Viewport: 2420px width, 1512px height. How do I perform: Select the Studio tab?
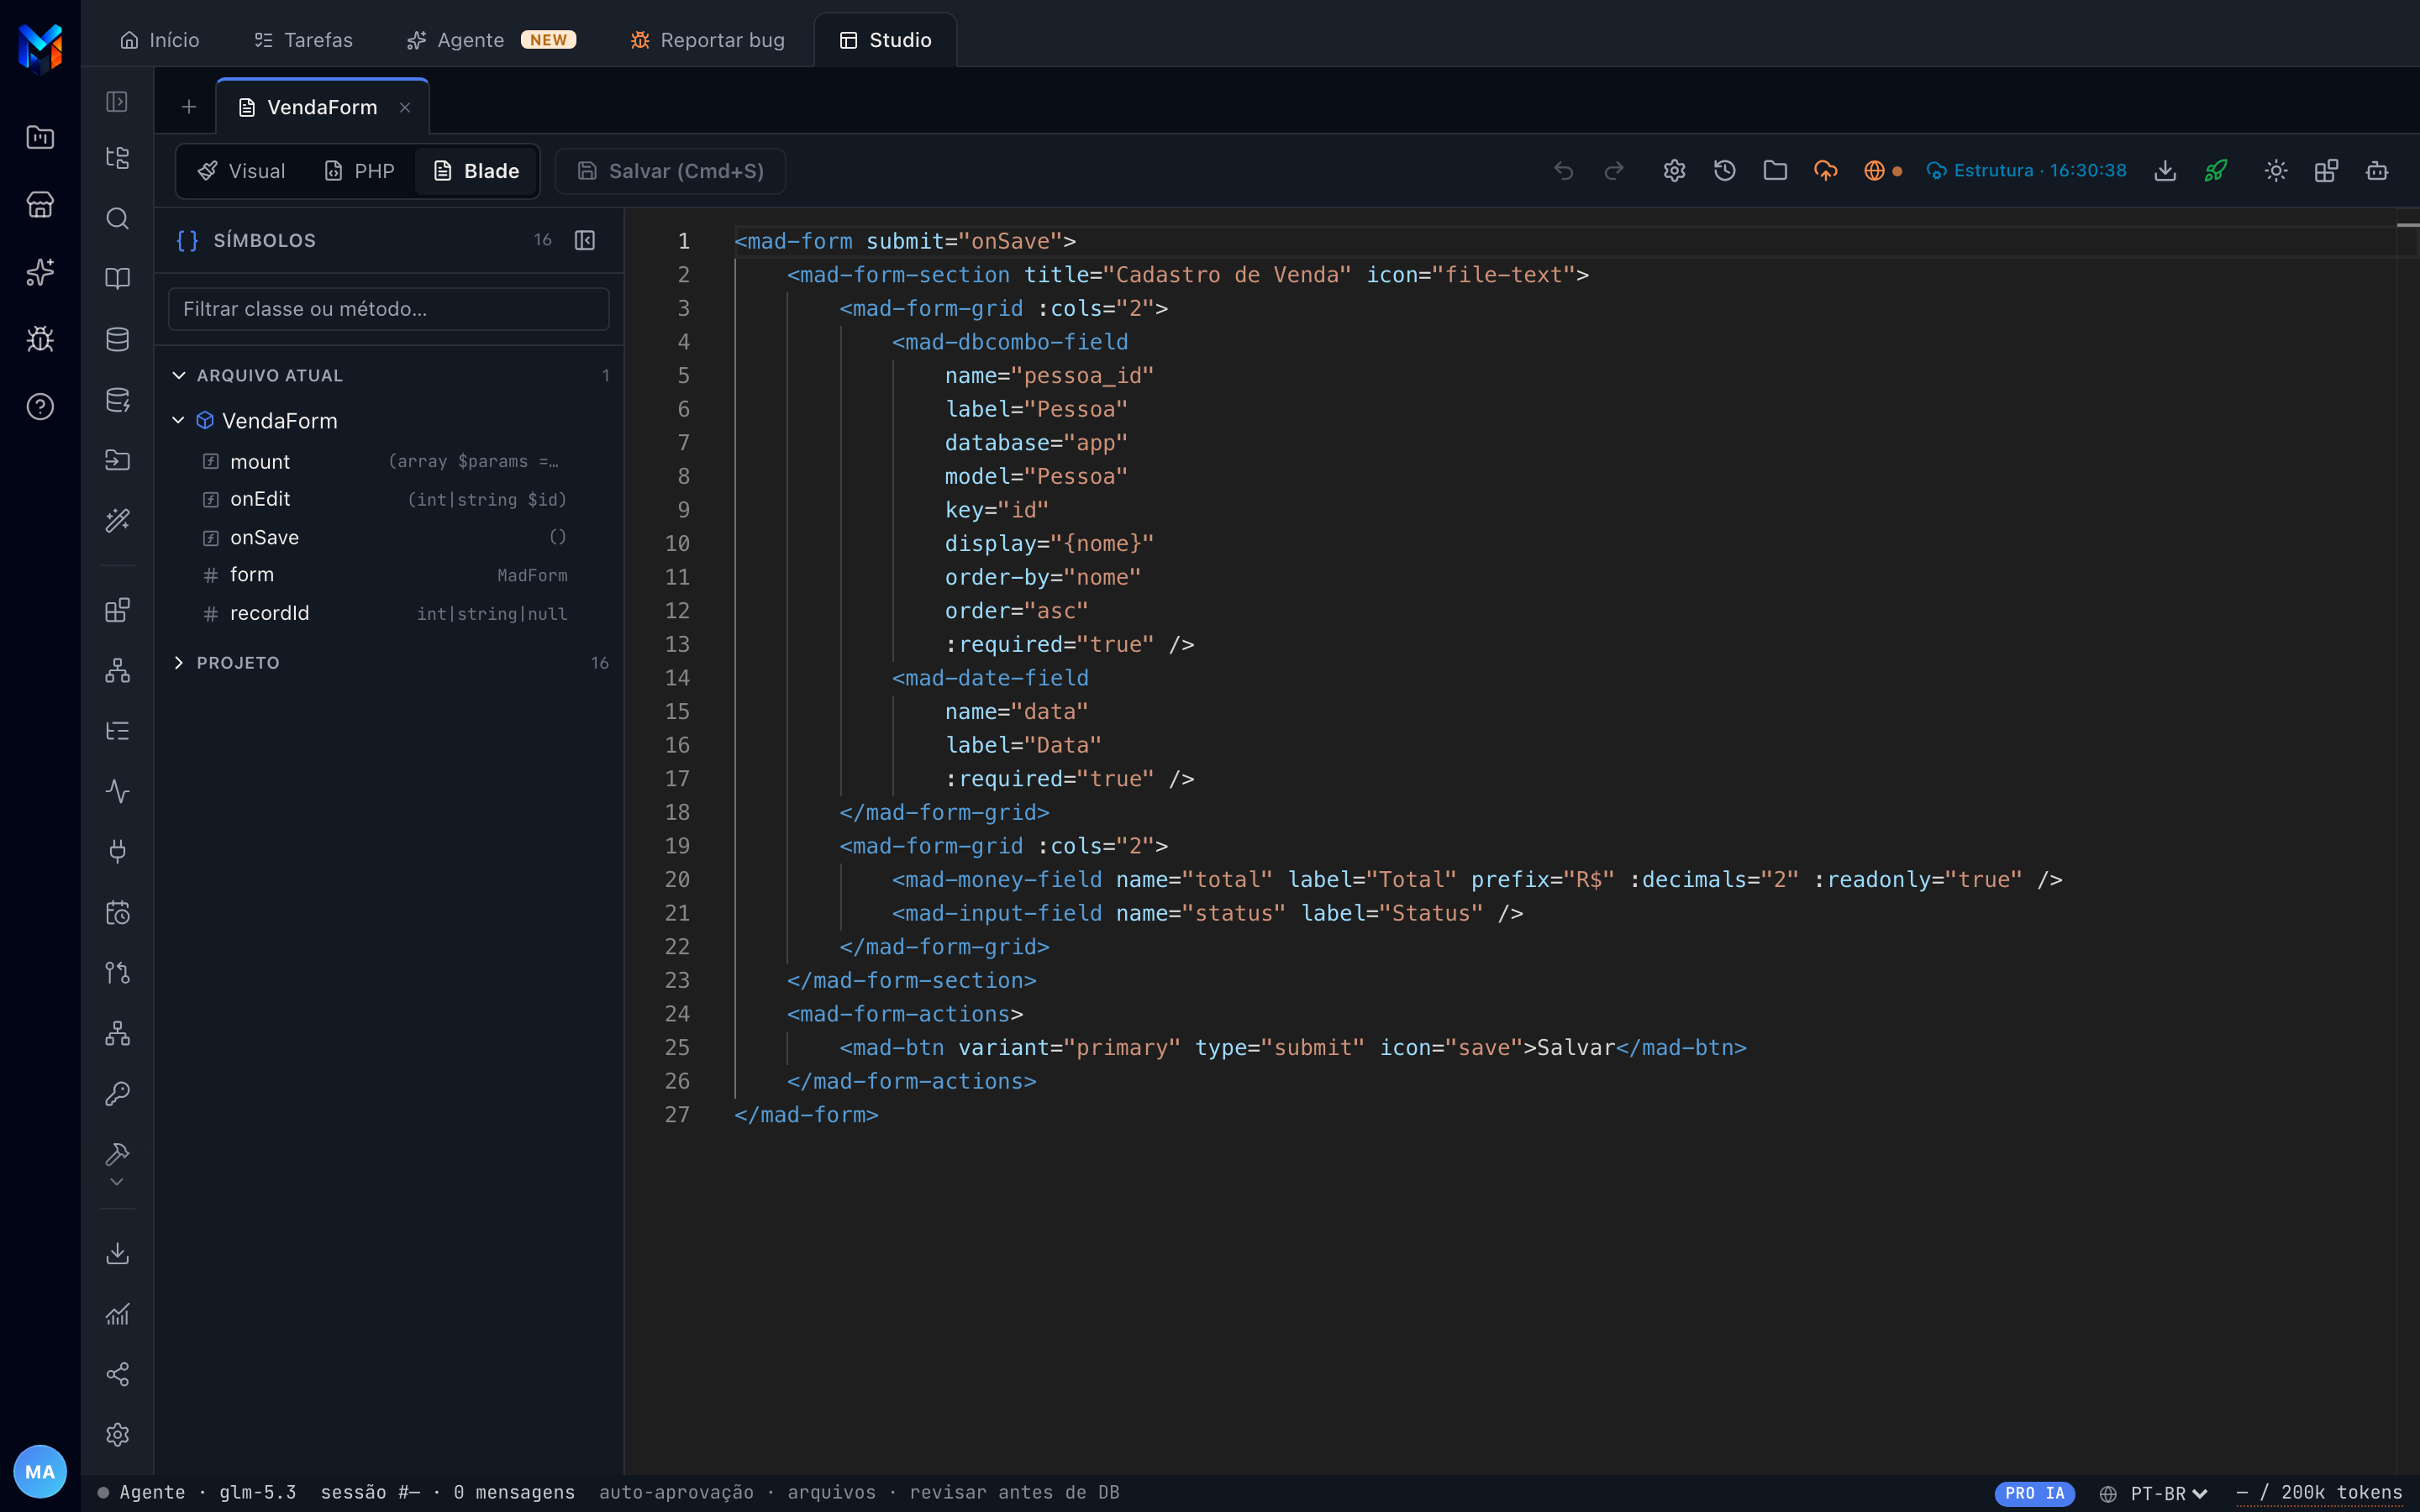886,40
